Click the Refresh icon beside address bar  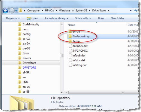click(136, 10)
